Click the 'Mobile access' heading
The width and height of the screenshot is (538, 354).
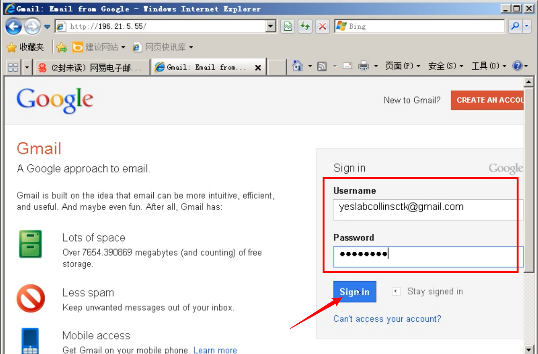96,336
